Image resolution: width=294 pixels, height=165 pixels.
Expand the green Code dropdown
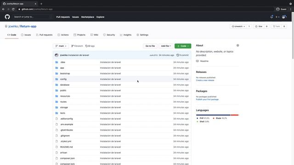pos(183,46)
